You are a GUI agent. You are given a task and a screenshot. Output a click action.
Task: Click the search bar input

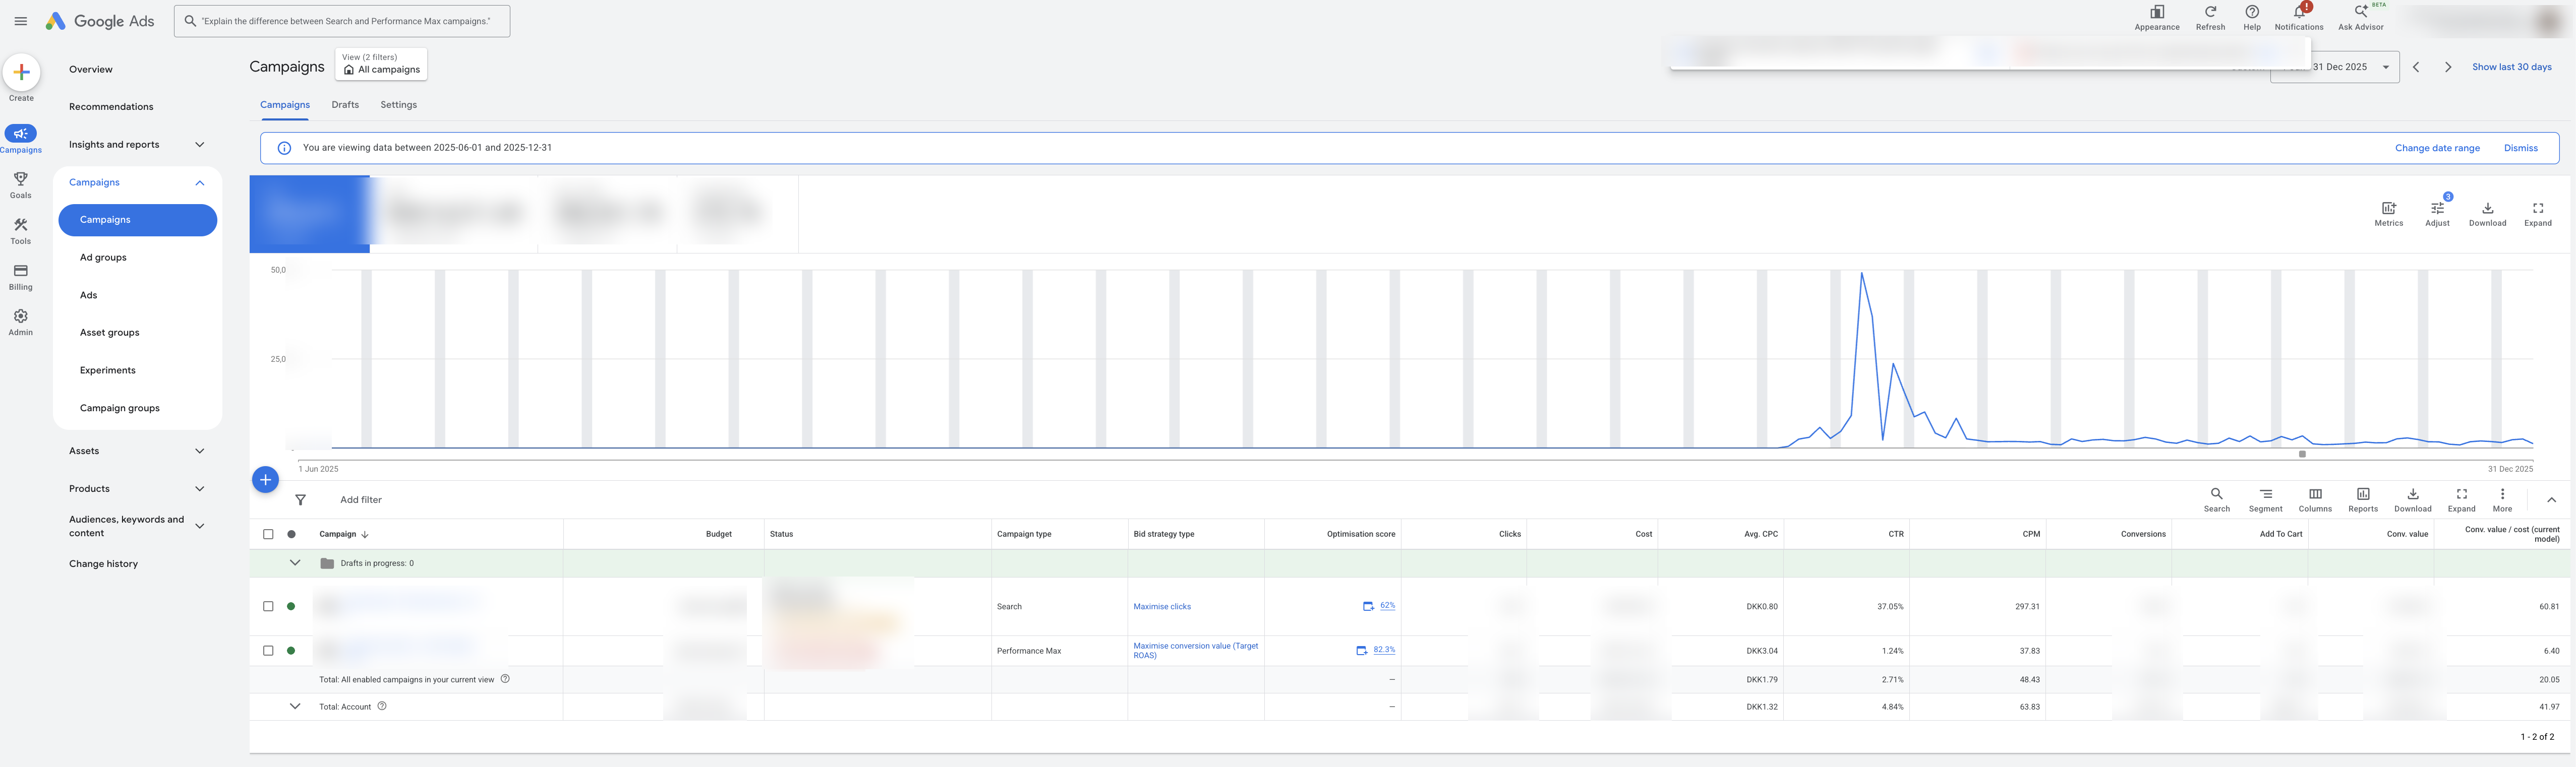(342, 21)
